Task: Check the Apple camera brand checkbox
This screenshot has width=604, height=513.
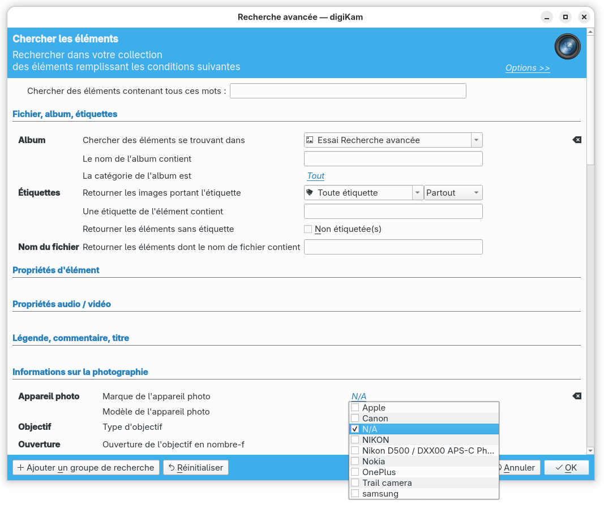Action: click(x=355, y=408)
